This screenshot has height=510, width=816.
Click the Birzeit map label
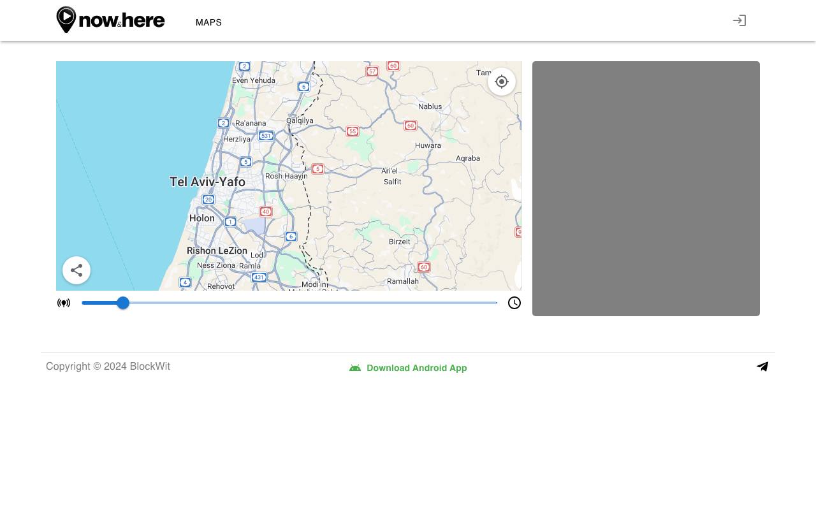tap(400, 242)
